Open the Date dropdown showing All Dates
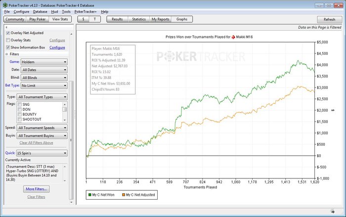 tap(44, 70)
